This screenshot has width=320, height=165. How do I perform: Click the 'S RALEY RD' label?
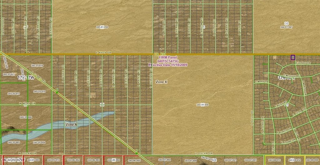[x=138, y=78]
